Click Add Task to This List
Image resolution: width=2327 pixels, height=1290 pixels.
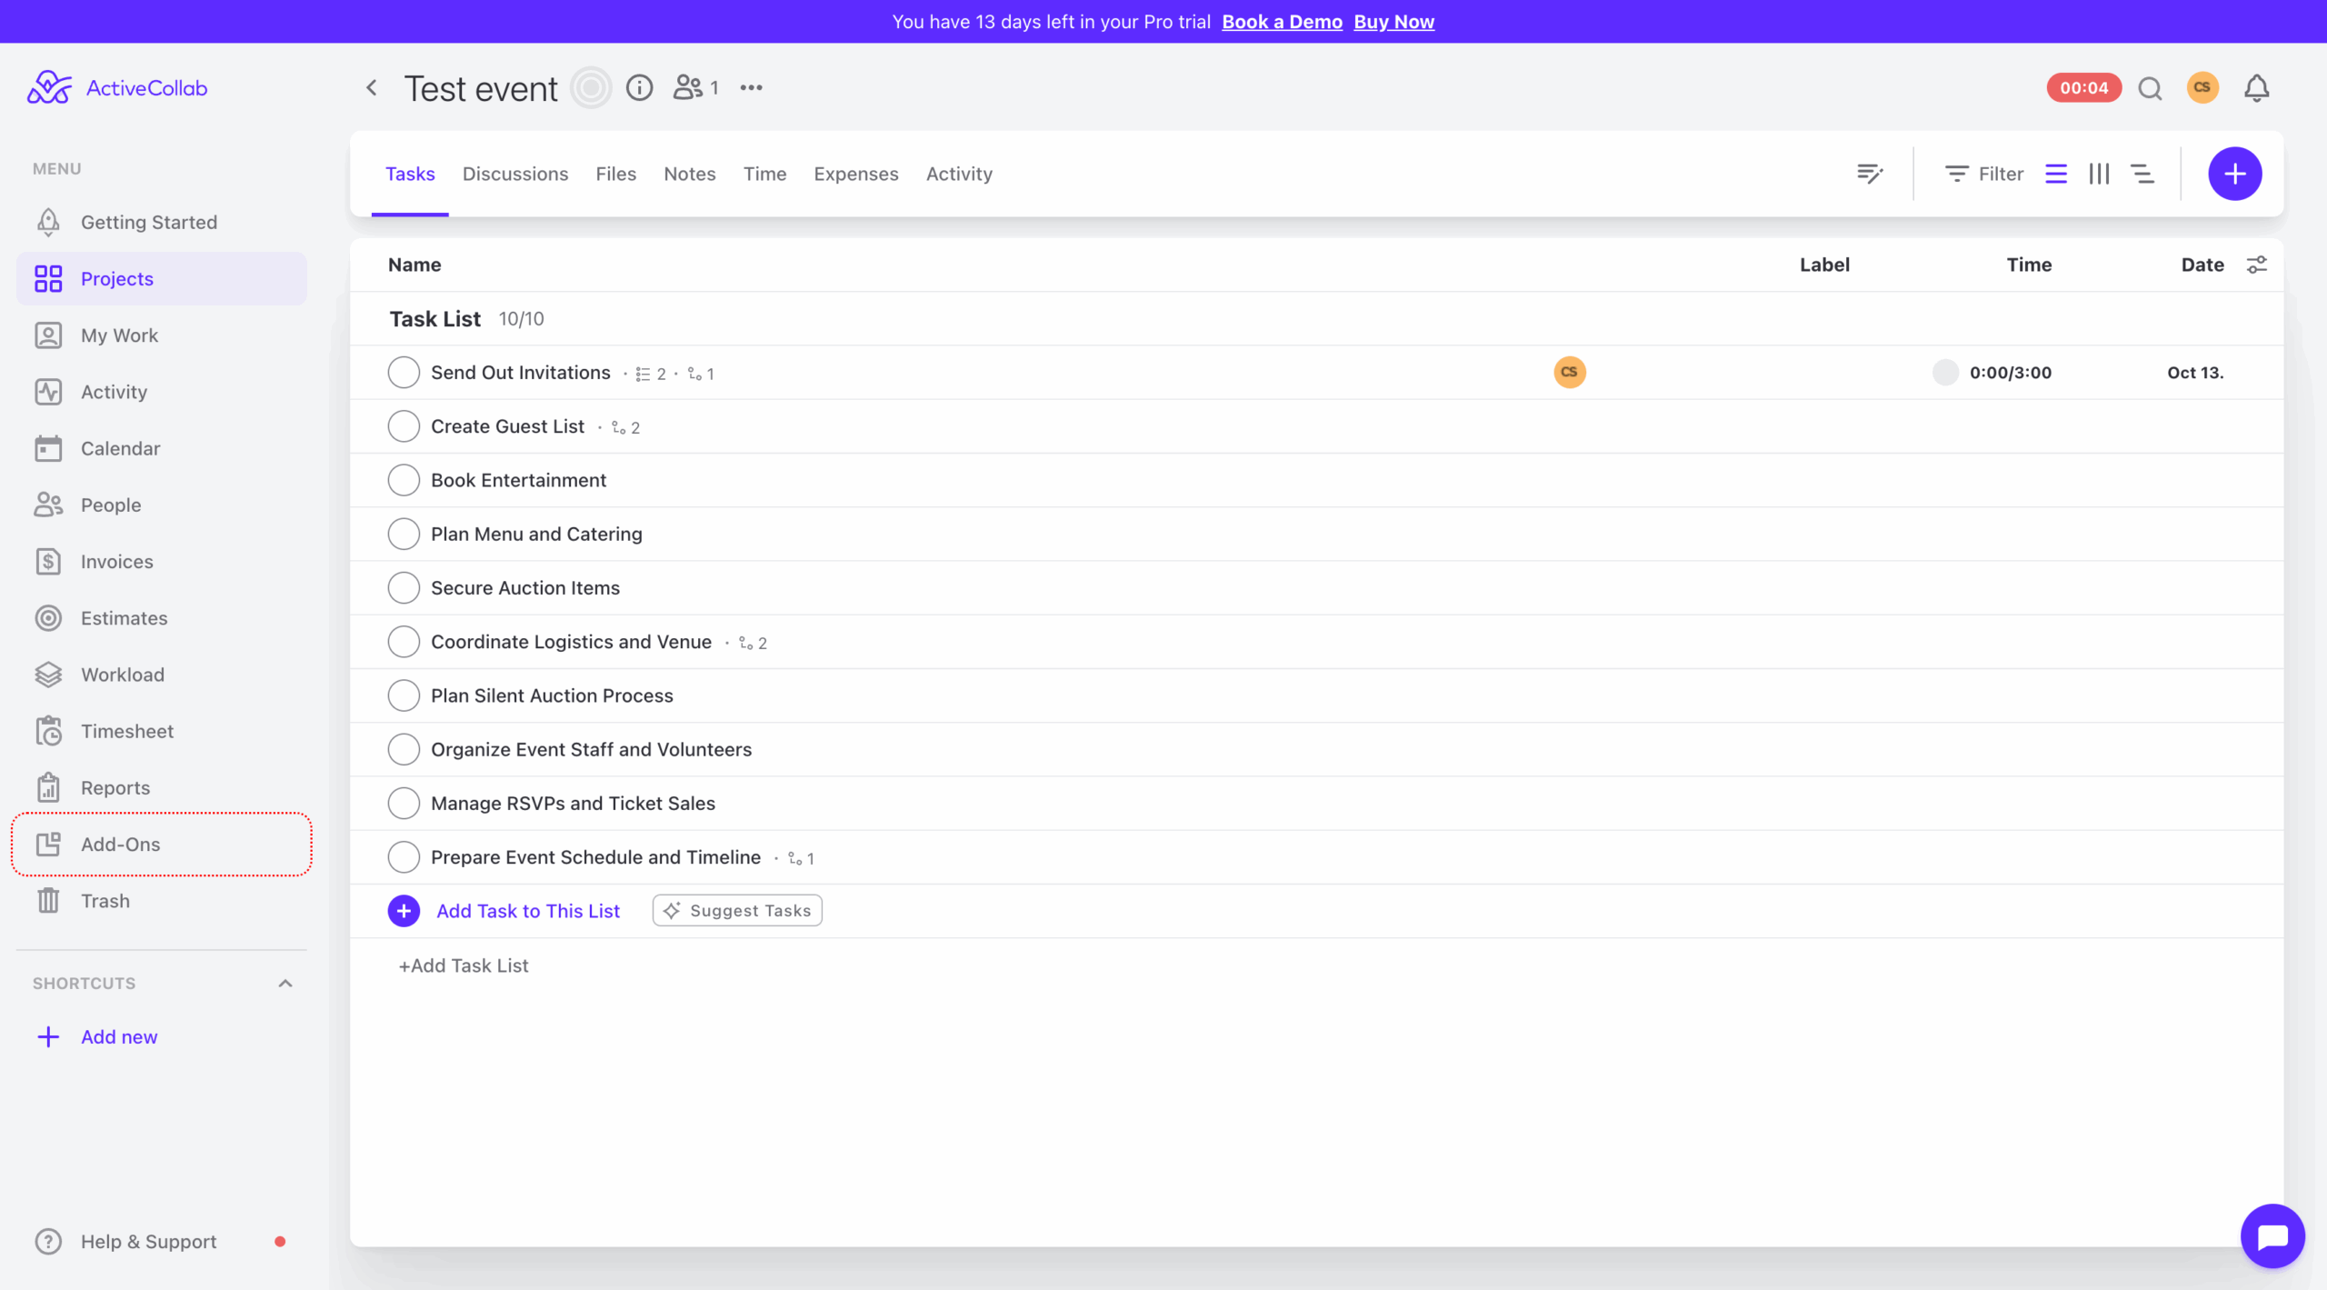click(528, 910)
